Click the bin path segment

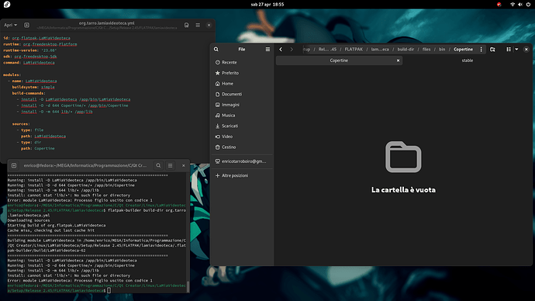[442, 49]
